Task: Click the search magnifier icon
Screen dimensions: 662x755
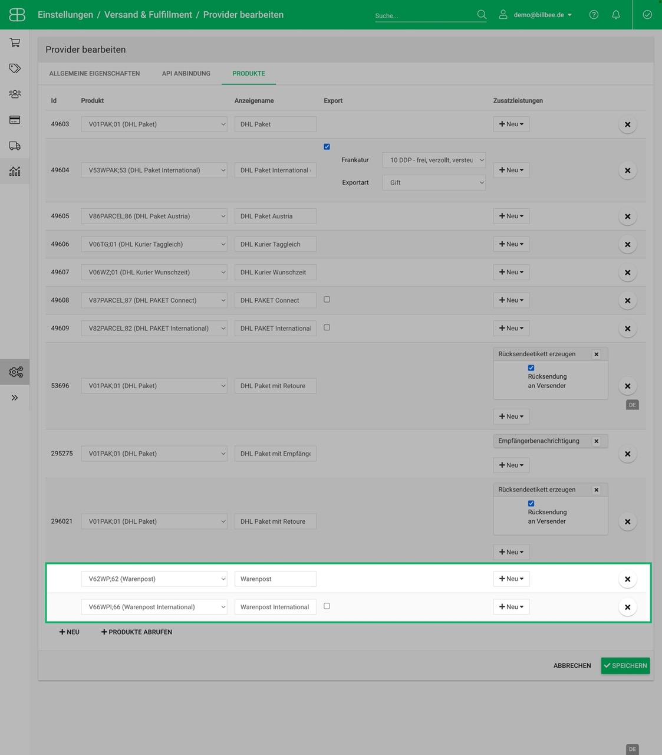Action: [x=482, y=15]
